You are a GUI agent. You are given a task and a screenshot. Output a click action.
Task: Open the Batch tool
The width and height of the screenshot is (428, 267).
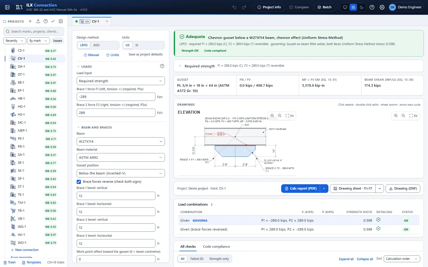click(325, 7)
